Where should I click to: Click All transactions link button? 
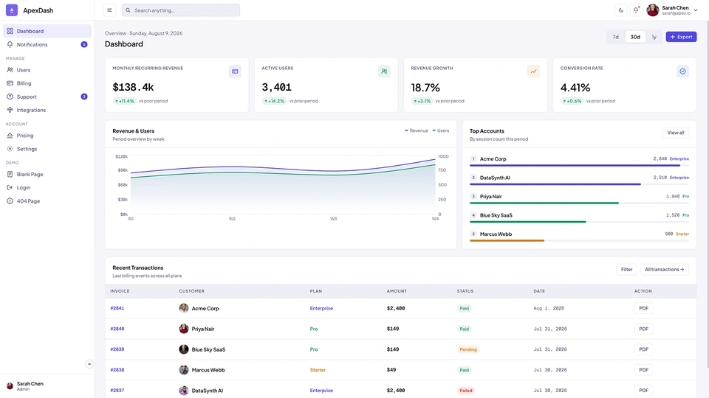click(x=664, y=270)
